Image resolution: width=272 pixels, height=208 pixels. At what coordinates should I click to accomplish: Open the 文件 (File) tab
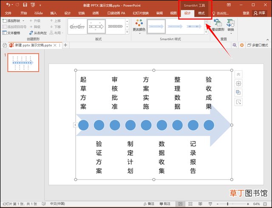click(8, 13)
